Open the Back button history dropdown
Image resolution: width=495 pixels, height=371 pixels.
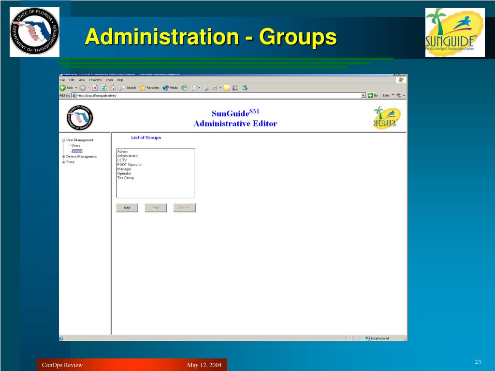(76, 88)
